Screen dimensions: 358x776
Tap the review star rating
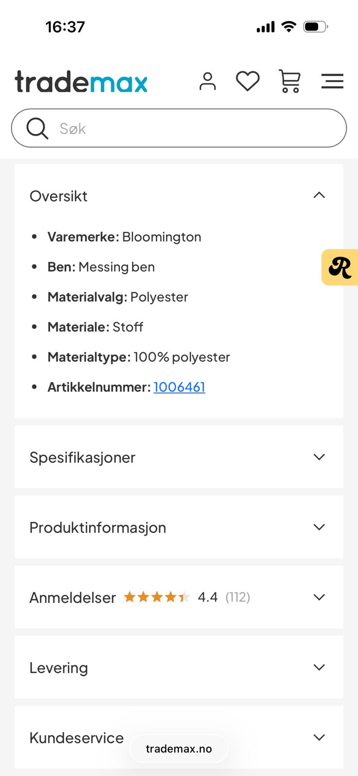pos(157,597)
